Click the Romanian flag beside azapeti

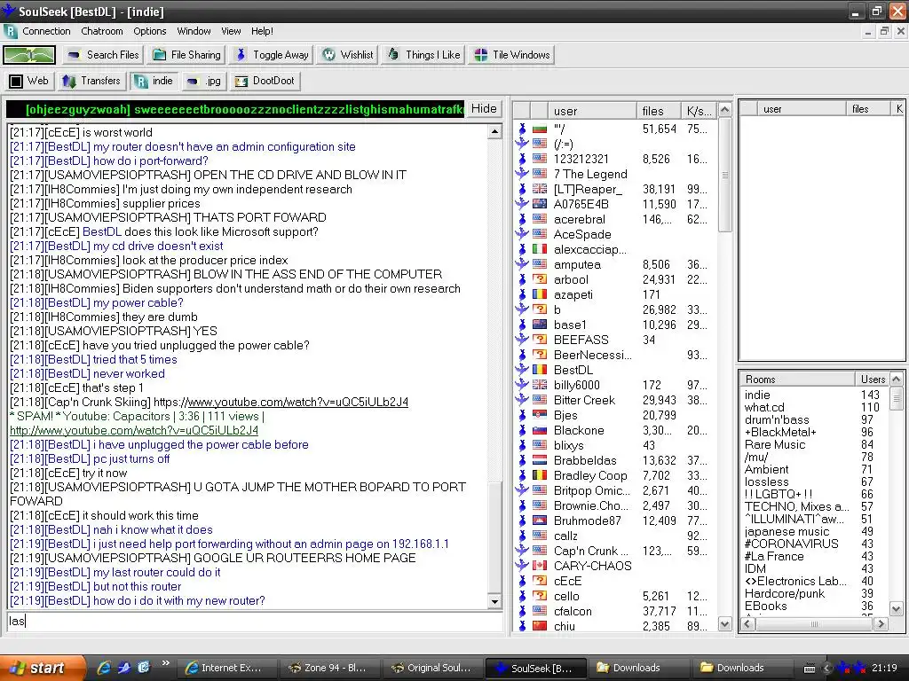(540, 294)
